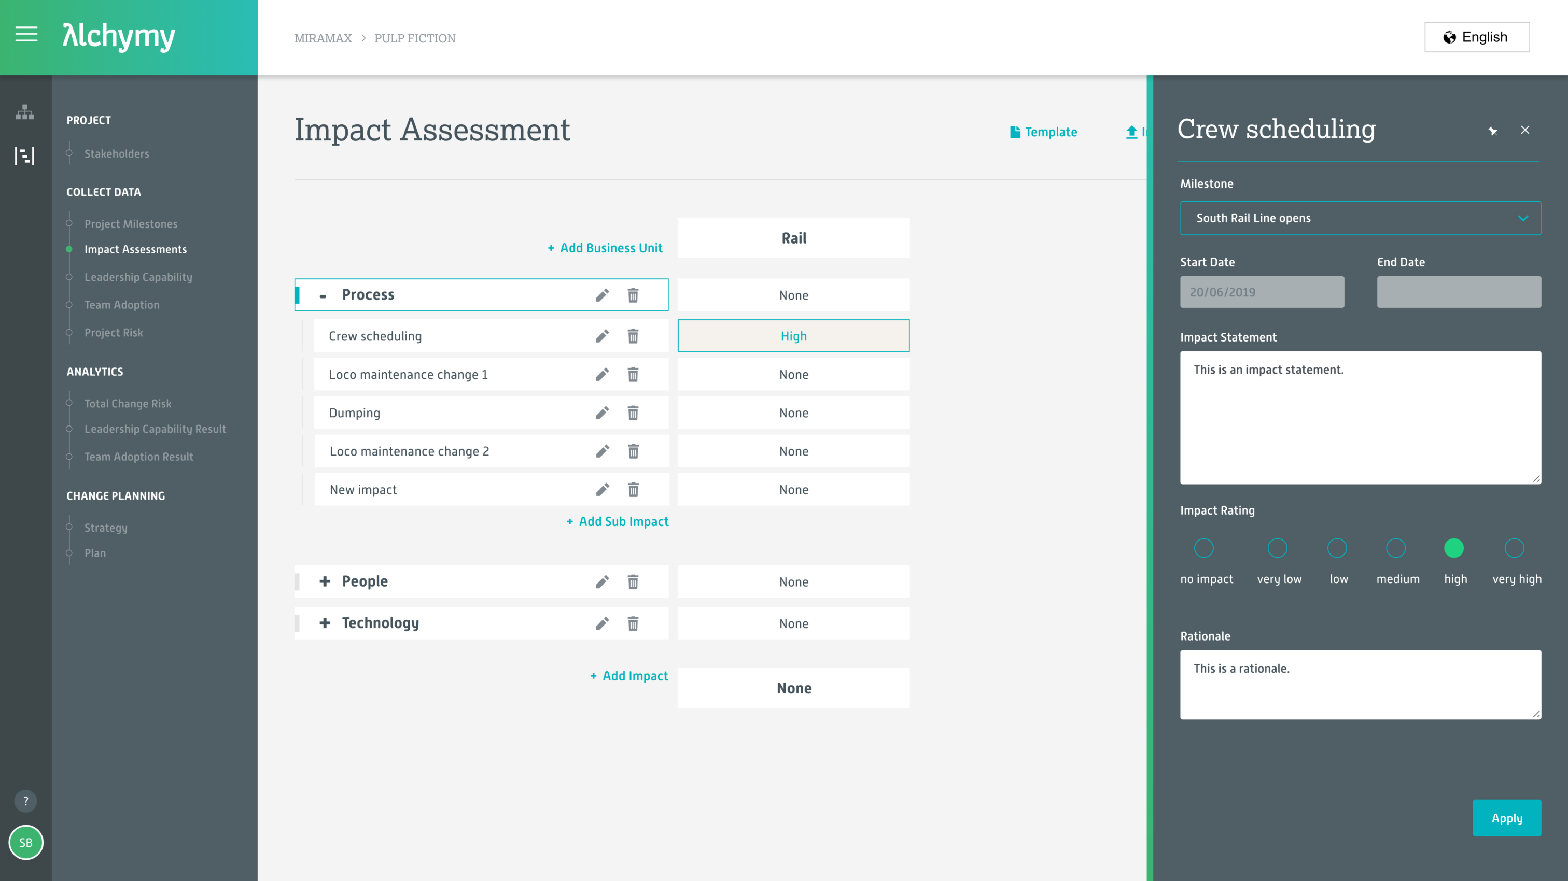Click the Apply button
The width and height of the screenshot is (1568, 881).
tap(1506, 818)
